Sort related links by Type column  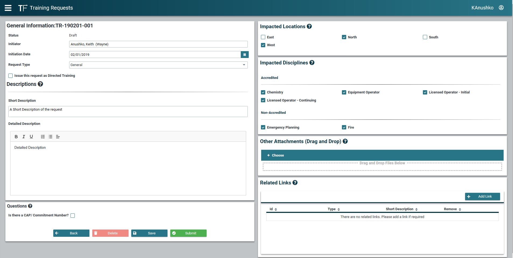coord(334,209)
